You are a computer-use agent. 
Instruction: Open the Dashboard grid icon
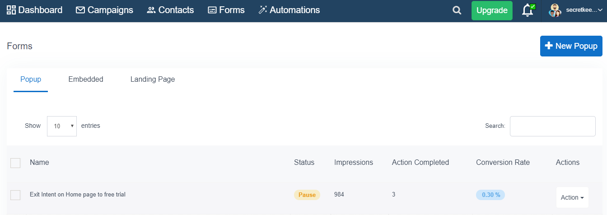point(11,10)
